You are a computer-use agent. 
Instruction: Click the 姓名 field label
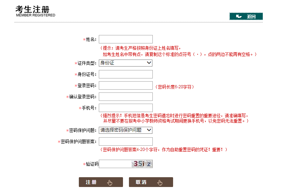(x=91, y=40)
